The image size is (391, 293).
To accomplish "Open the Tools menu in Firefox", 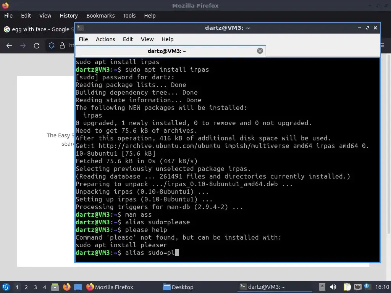I will tap(129, 16).
